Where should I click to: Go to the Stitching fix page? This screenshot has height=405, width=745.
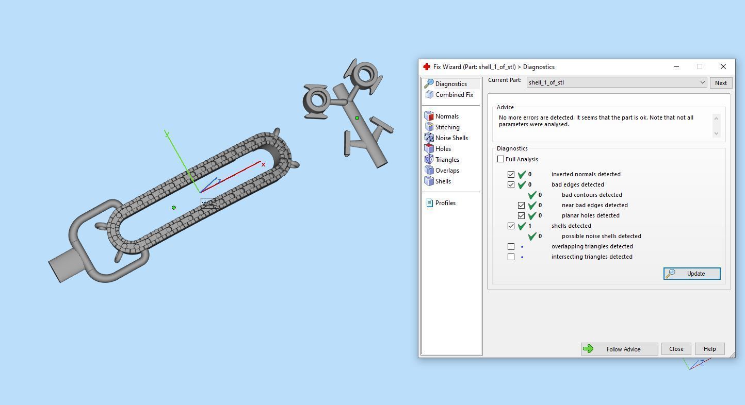447,127
